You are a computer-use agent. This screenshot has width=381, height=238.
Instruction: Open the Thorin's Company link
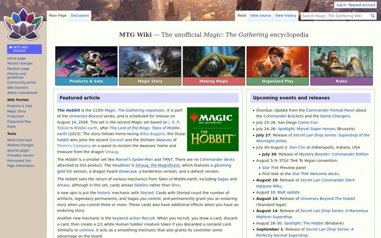(74, 146)
